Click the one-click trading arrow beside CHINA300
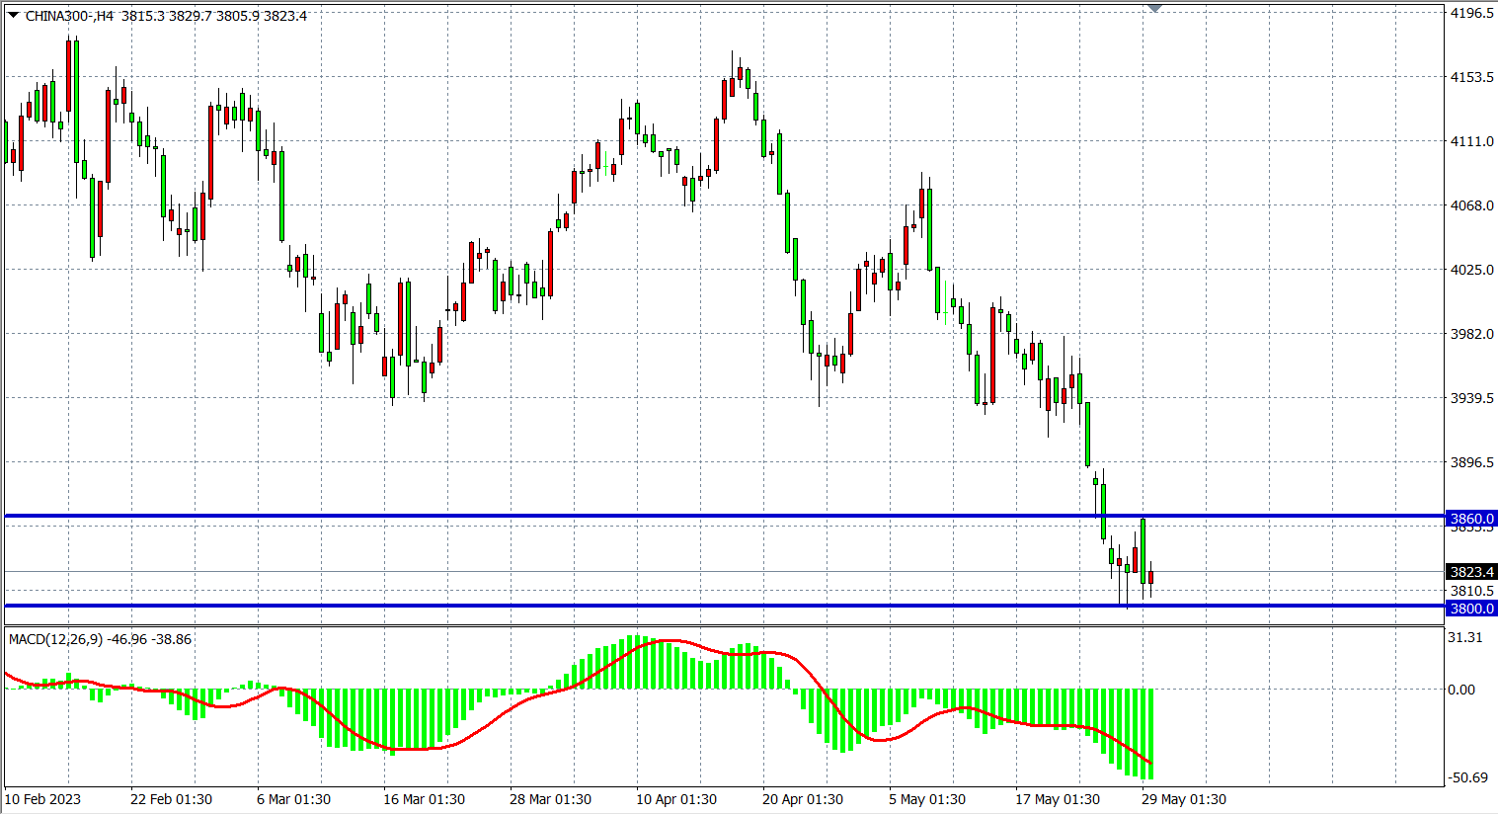Image resolution: width=1498 pixels, height=815 pixels. click(13, 16)
